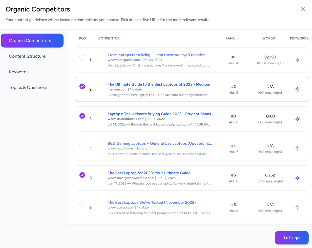This screenshot has height=248, width=312.
Task: Uncheck the lamargtechwearable.com competitor
Action: [x=82, y=175]
